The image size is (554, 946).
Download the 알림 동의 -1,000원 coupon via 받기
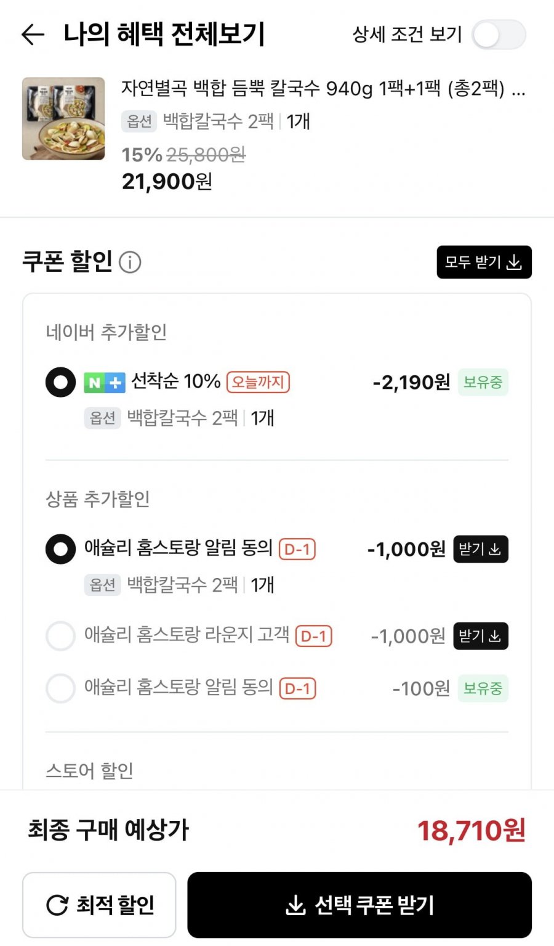(481, 548)
